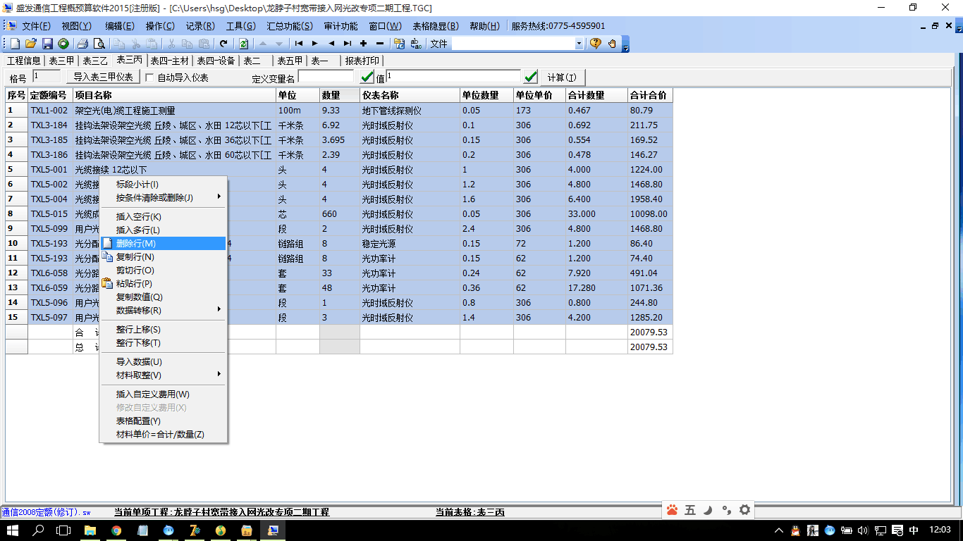Print the current table
This screenshot has height=541, width=963.
click(82, 44)
